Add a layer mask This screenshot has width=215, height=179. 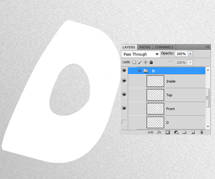pos(168,132)
